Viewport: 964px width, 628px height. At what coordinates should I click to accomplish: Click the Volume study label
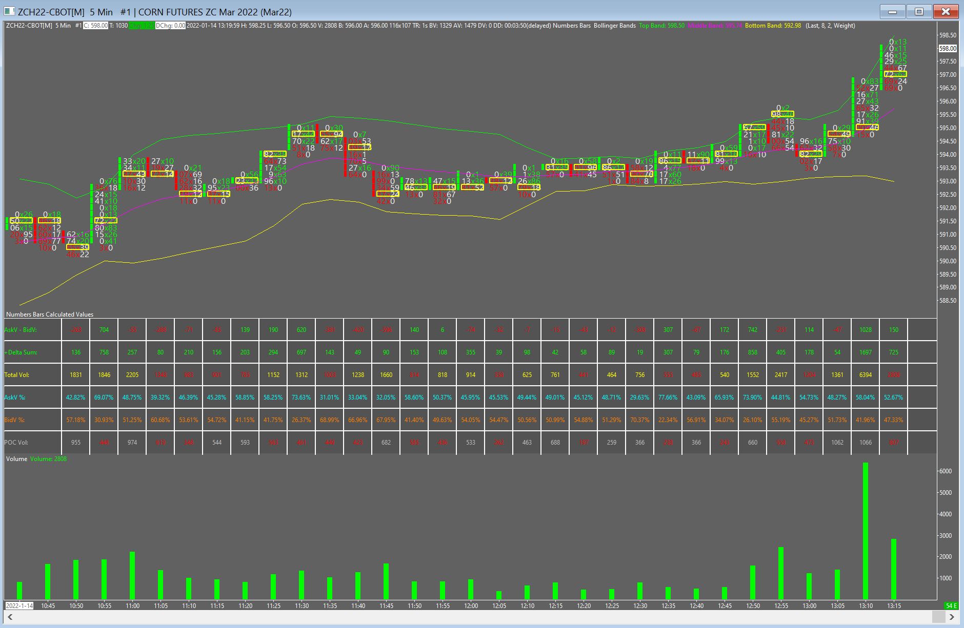click(x=16, y=459)
